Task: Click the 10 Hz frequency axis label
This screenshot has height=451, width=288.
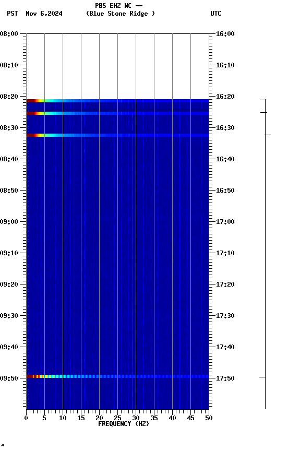Action: click(x=63, y=418)
